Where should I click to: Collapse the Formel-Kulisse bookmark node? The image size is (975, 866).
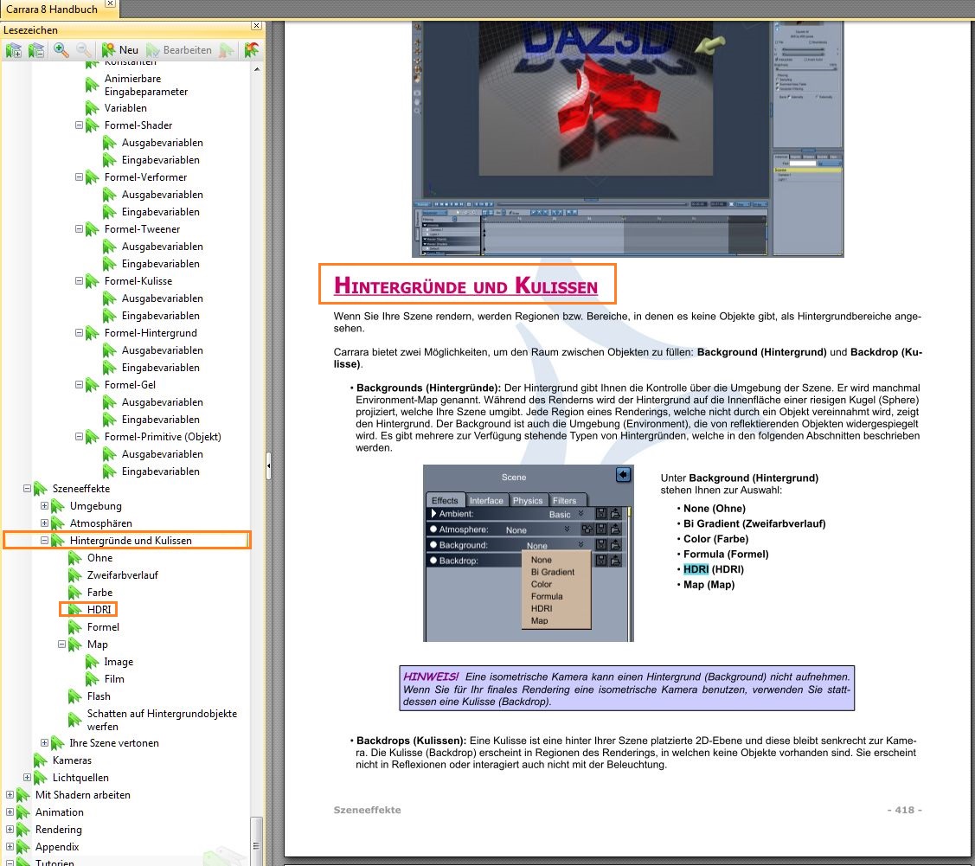pyautogui.click(x=79, y=281)
